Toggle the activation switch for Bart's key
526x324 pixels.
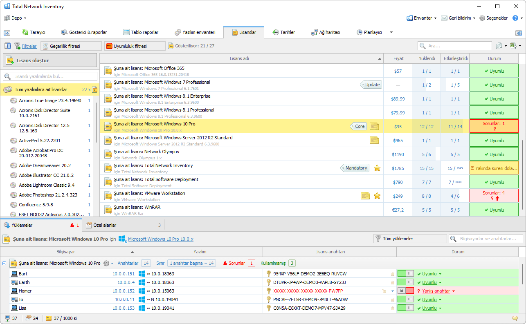tap(405, 274)
